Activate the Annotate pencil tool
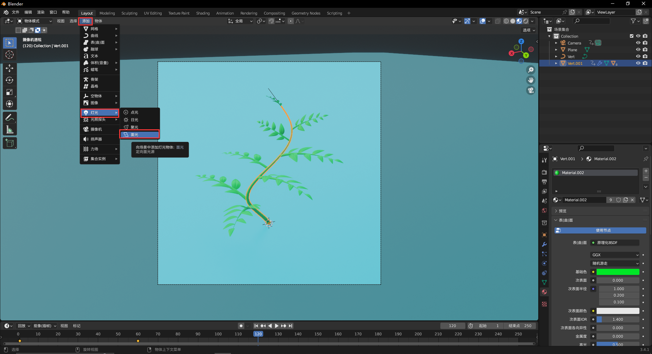 (10, 118)
